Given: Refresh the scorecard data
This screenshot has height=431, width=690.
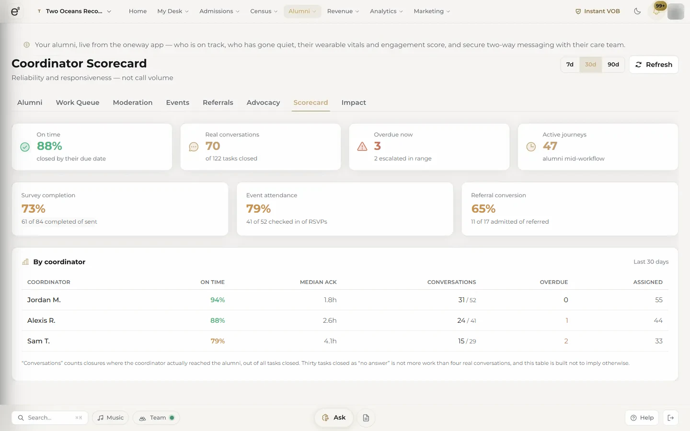Looking at the screenshot, I should (x=654, y=65).
